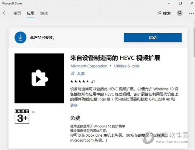Click the 此产品已安装 status text

pyautogui.click(x=42, y=38)
